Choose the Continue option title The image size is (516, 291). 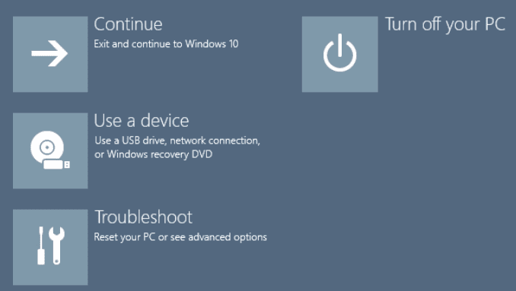pyautogui.click(x=128, y=24)
